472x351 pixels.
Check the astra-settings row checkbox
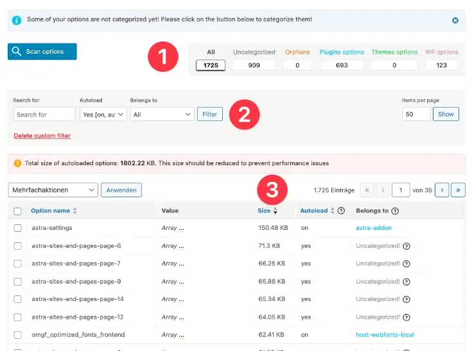click(x=18, y=228)
